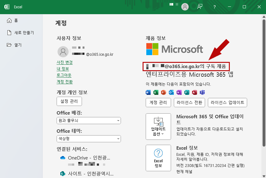Click the 계정 전환 link

(65, 82)
